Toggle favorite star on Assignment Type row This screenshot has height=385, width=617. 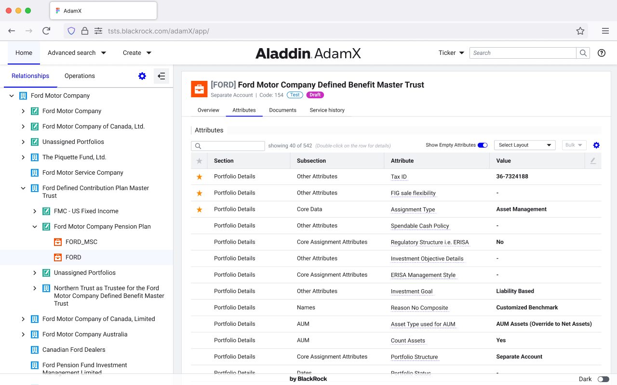pos(199,209)
